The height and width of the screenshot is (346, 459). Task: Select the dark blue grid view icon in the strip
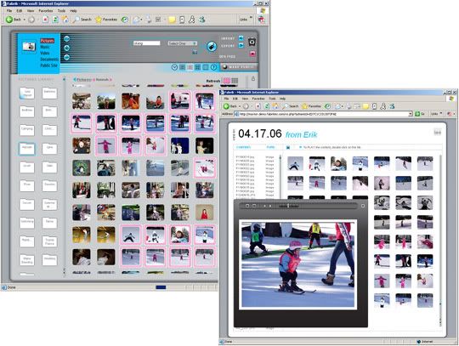click(x=198, y=67)
